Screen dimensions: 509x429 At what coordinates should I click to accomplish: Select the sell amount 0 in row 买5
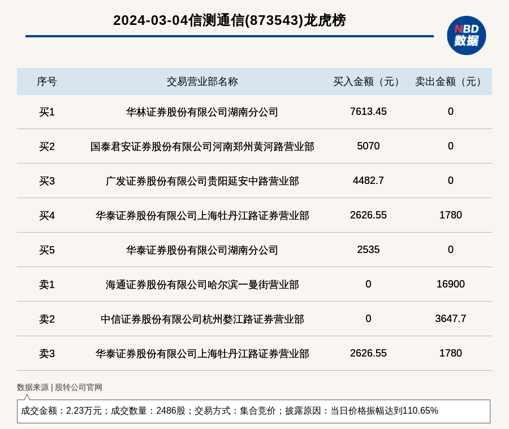coord(450,250)
